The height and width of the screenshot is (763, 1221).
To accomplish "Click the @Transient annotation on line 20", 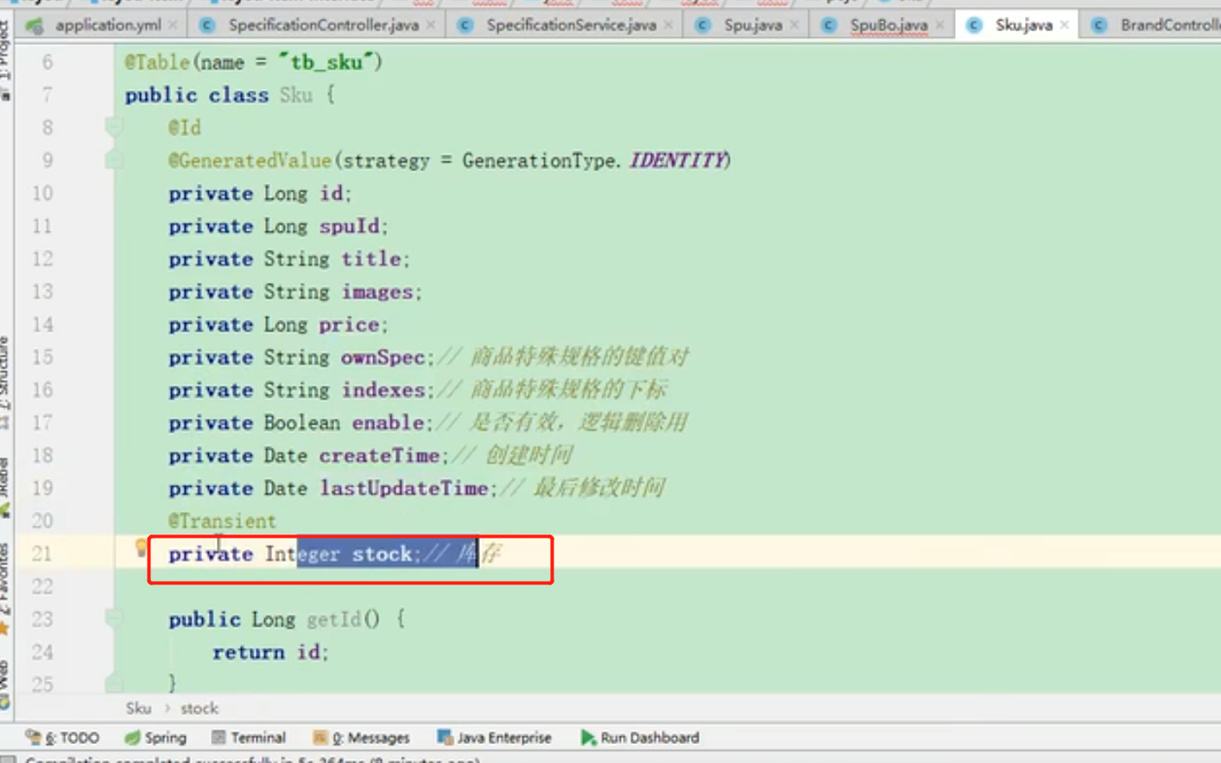I will coord(223,521).
